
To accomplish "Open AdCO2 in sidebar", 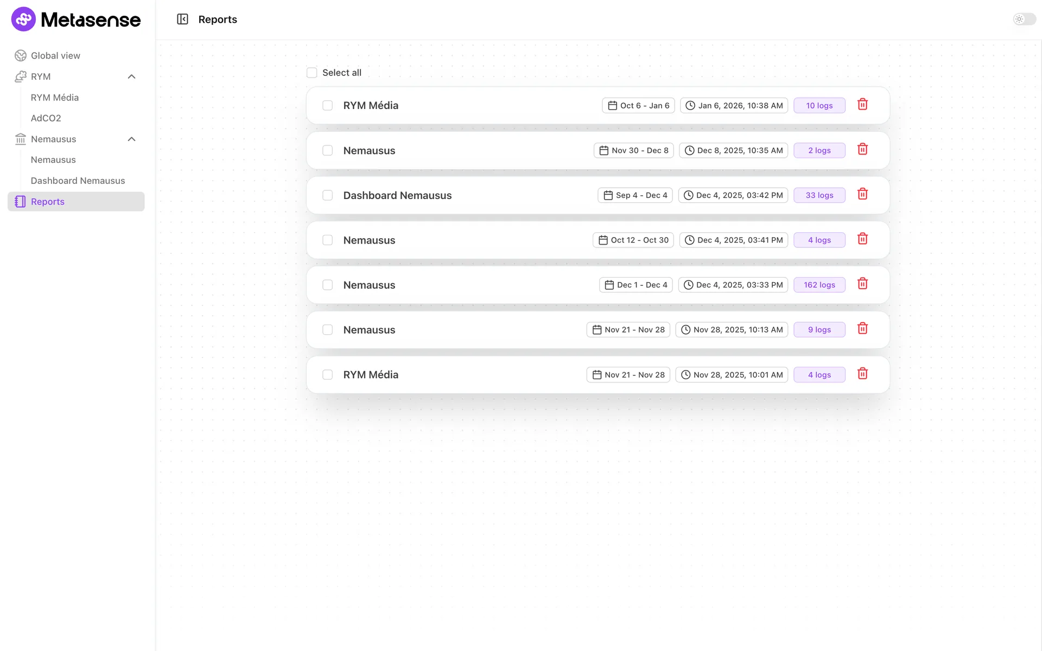I will click(x=46, y=118).
